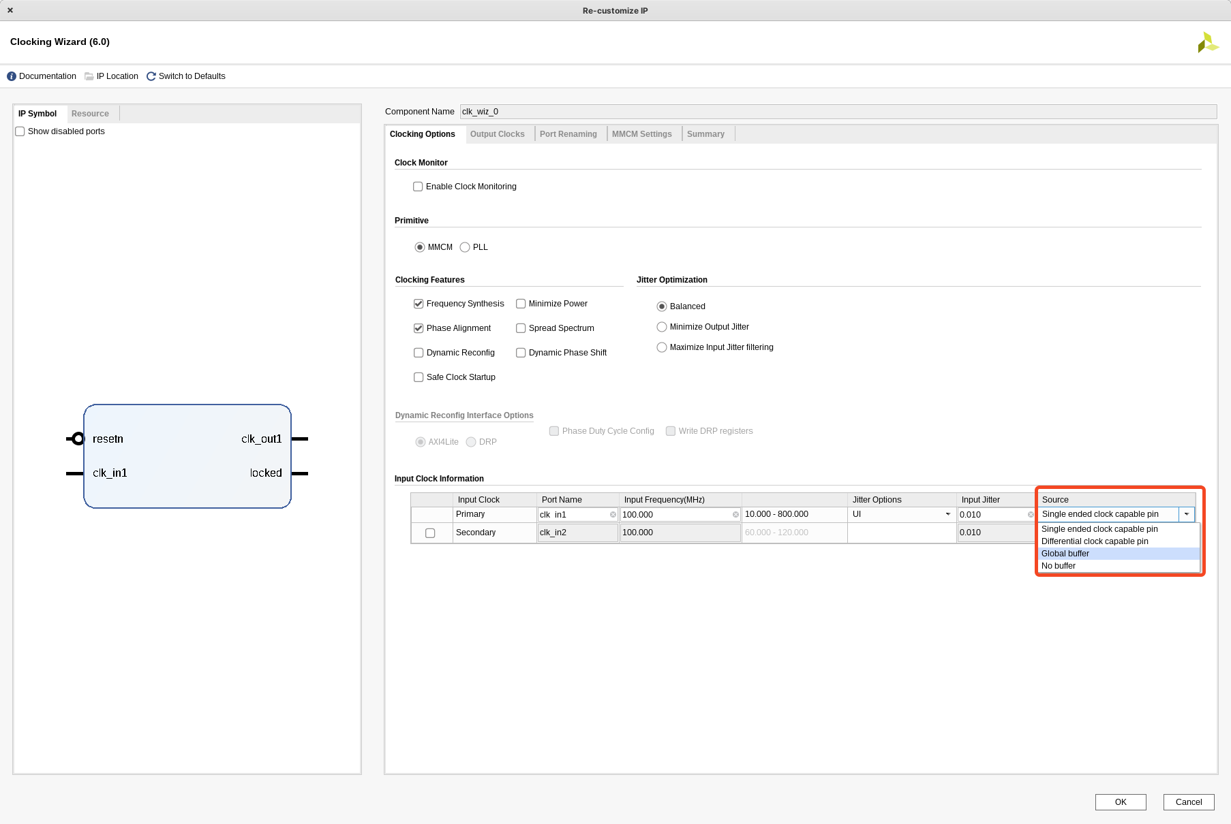The width and height of the screenshot is (1231, 824).
Task: Clear the Primary input frequency field icon
Action: coord(735,515)
